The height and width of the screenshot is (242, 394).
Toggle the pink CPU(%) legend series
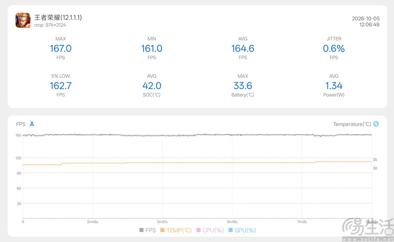210,230
